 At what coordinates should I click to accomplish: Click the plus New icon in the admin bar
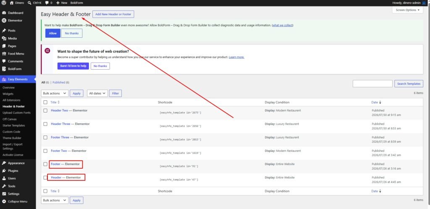coord(58,3)
